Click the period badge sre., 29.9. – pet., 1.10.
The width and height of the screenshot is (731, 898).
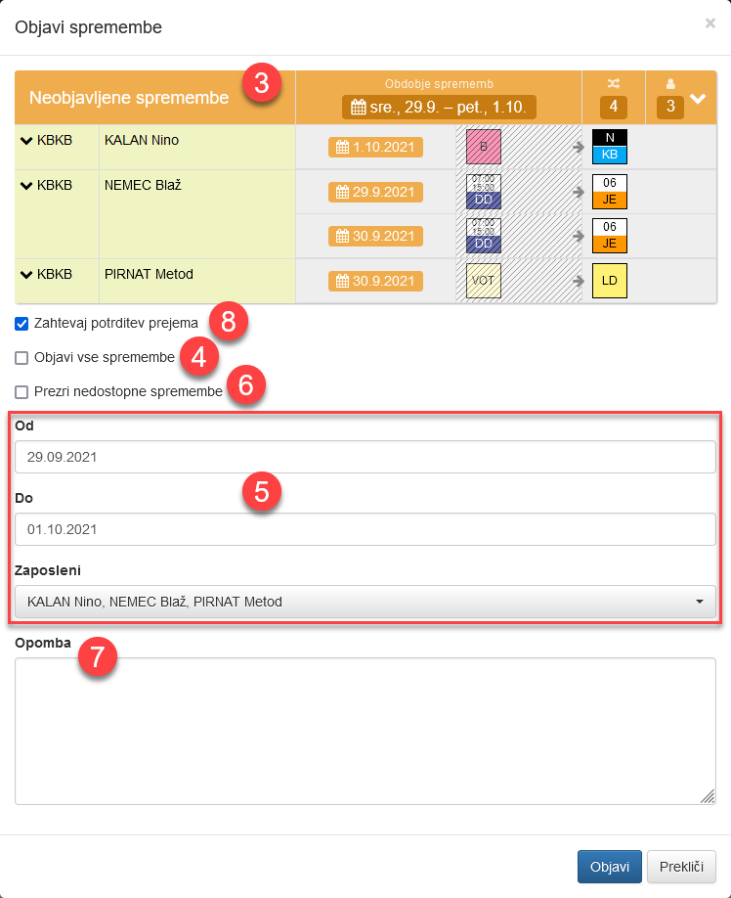(x=439, y=107)
